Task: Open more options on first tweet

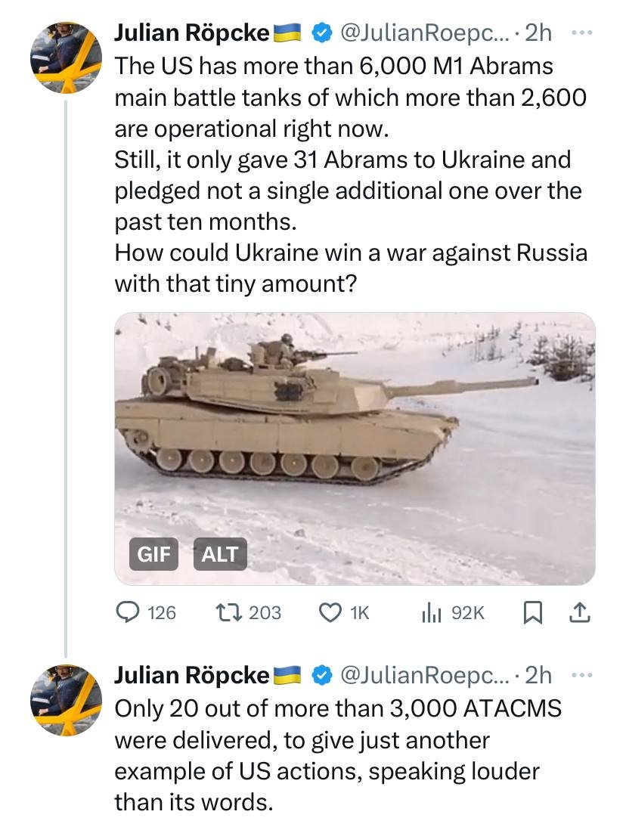Action: point(580,33)
